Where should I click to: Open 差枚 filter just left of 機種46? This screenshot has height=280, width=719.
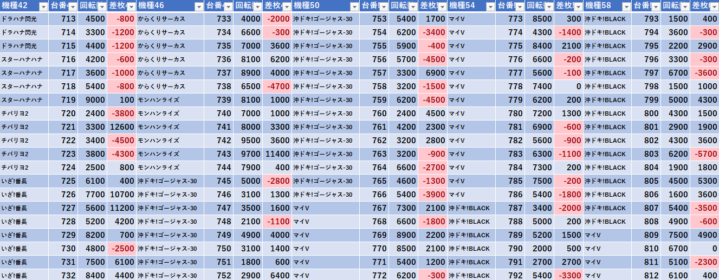click(x=131, y=6)
